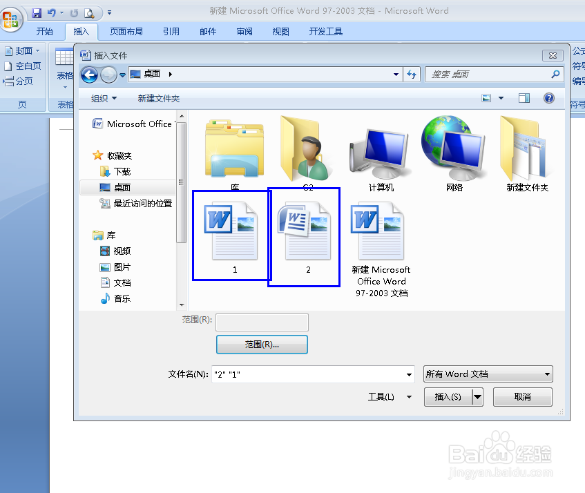Select Microsoft Office in navigation pane
This screenshot has height=493, width=585.
coord(133,124)
